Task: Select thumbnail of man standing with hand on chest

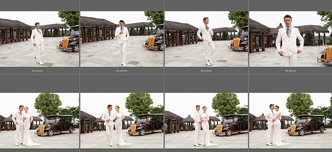Action: (x=122, y=39)
